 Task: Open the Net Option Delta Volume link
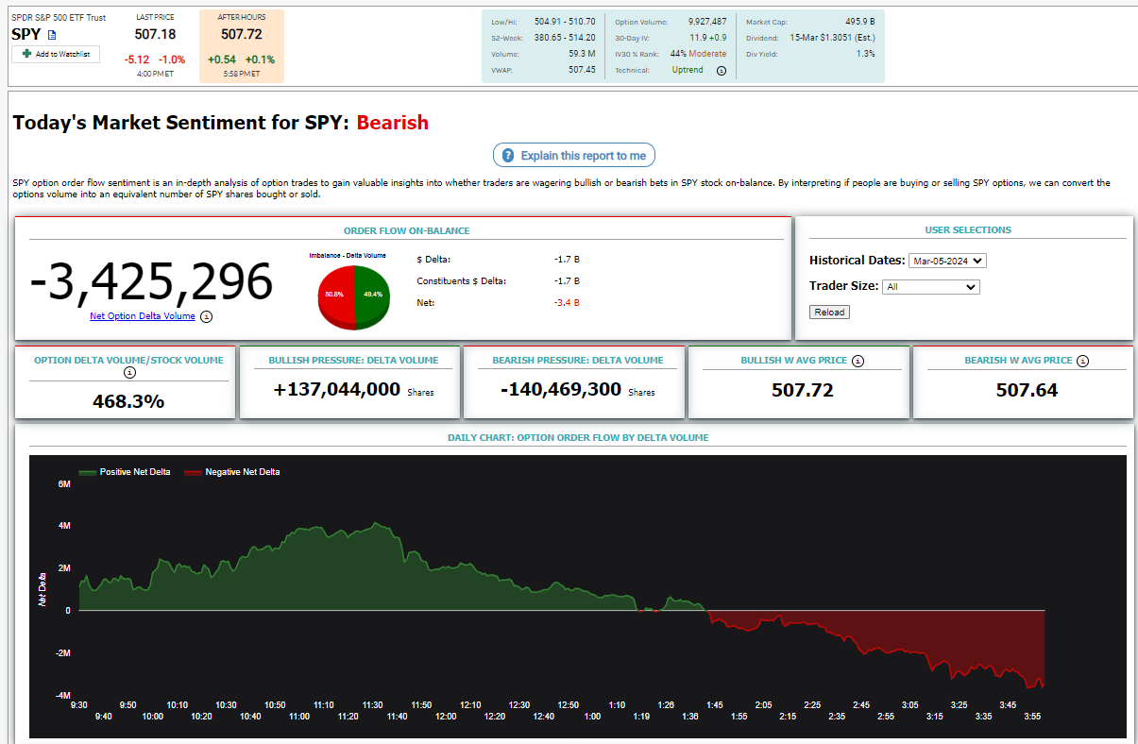[x=143, y=316]
